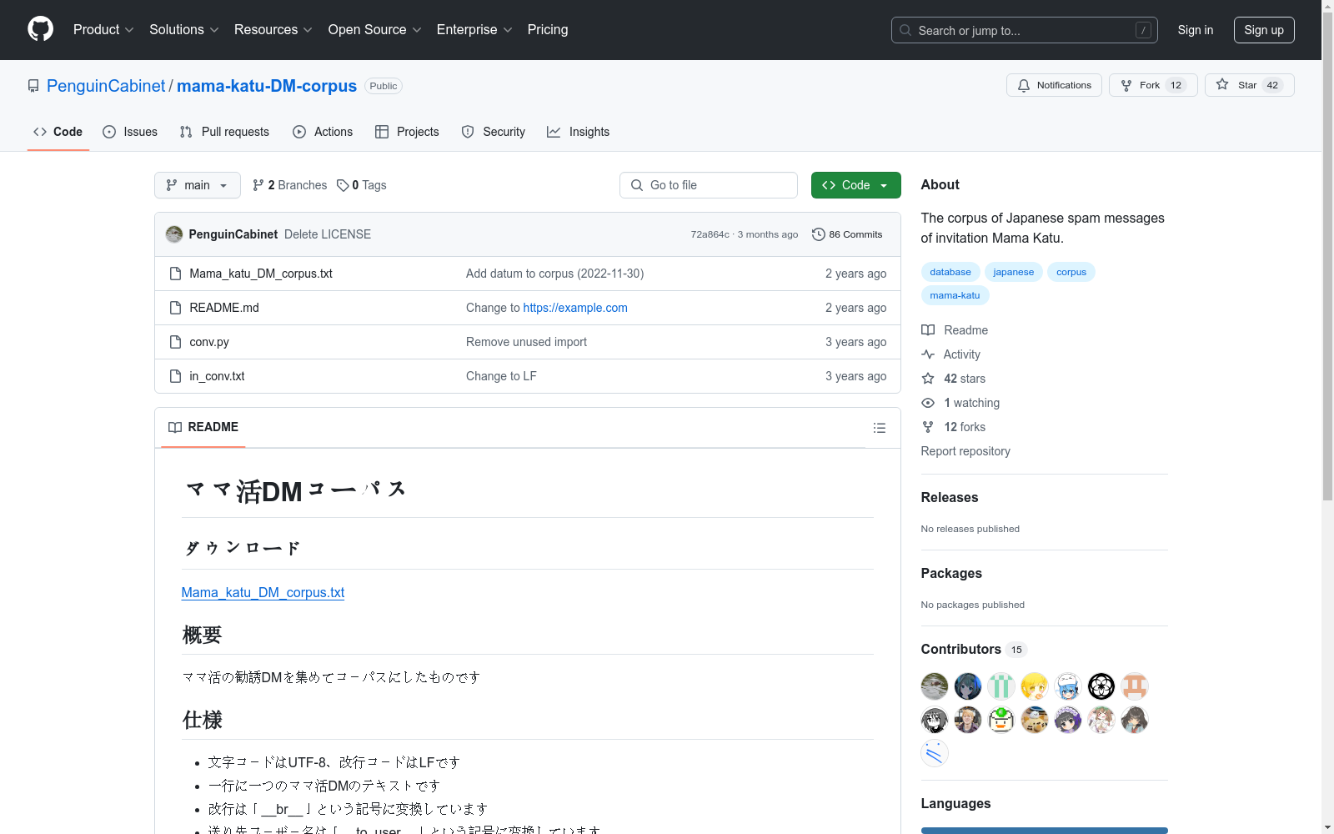The width and height of the screenshot is (1334, 834).
Task: Open Remove unused import commit
Action: click(x=526, y=342)
